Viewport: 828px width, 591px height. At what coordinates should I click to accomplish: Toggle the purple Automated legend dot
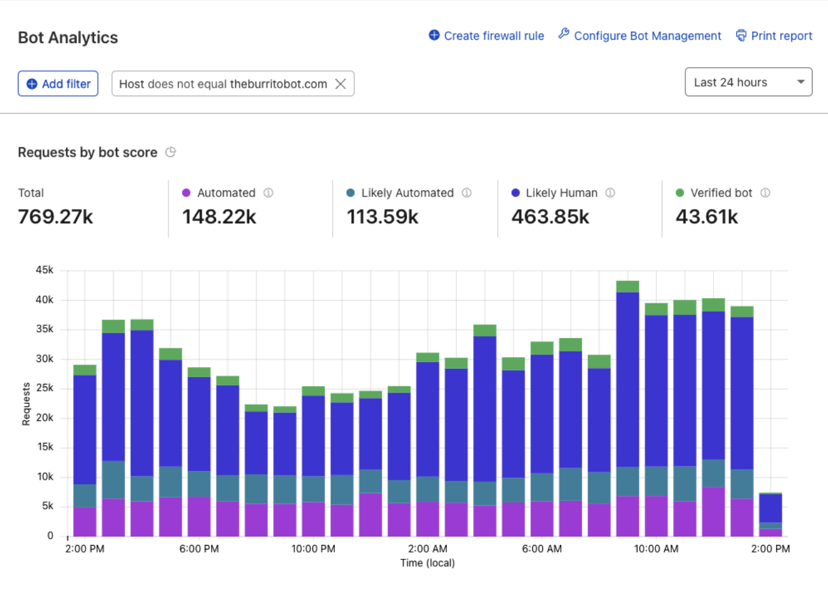coord(186,193)
